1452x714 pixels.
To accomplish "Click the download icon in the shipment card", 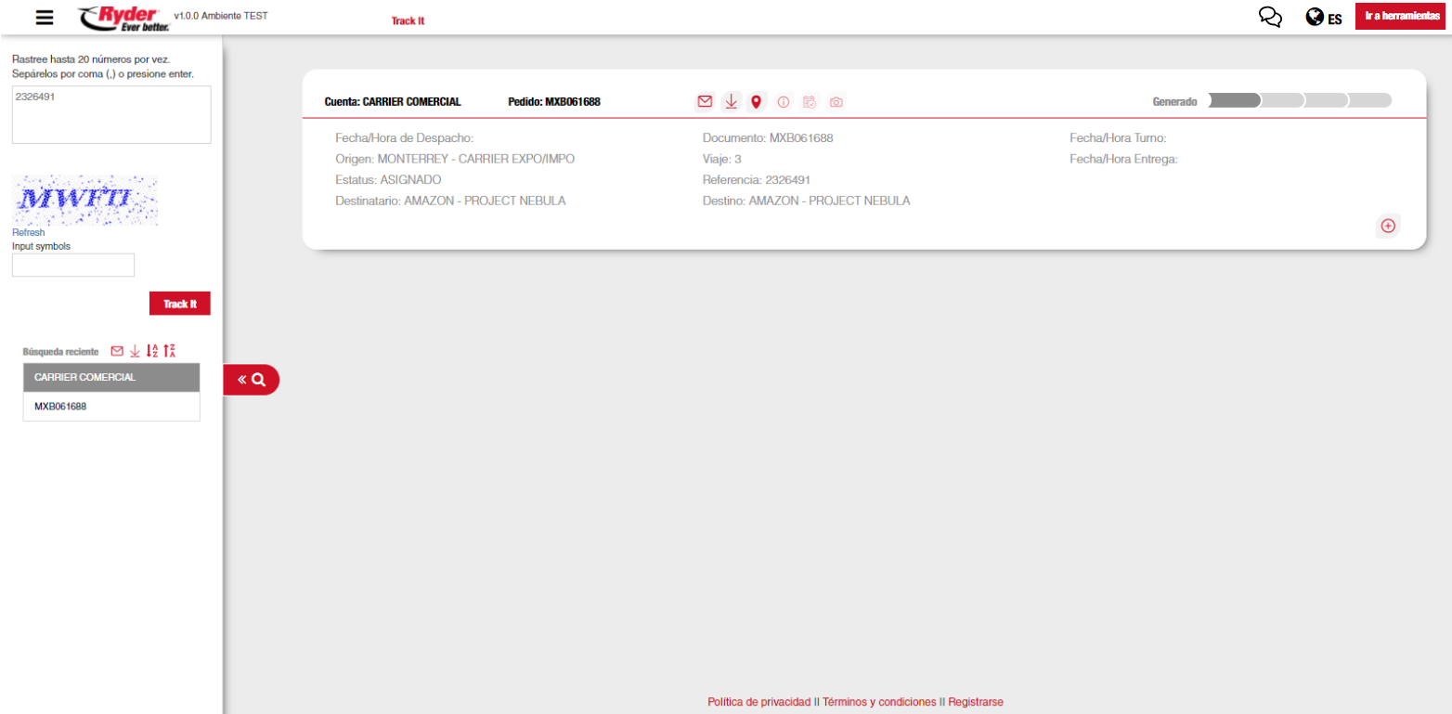I will click(x=731, y=102).
